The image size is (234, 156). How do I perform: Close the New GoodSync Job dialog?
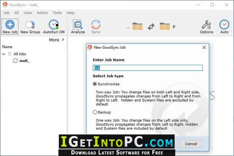tap(204, 48)
